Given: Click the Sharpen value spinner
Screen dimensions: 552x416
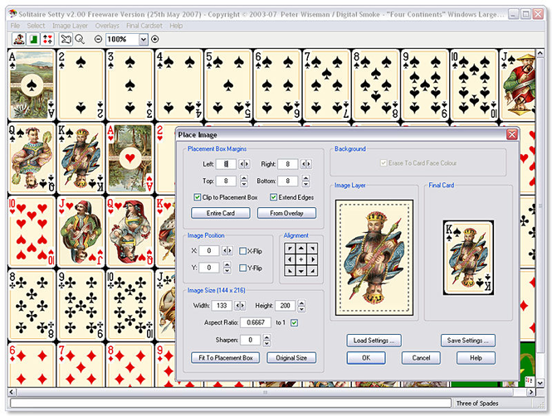Looking at the screenshot, I should [266, 340].
